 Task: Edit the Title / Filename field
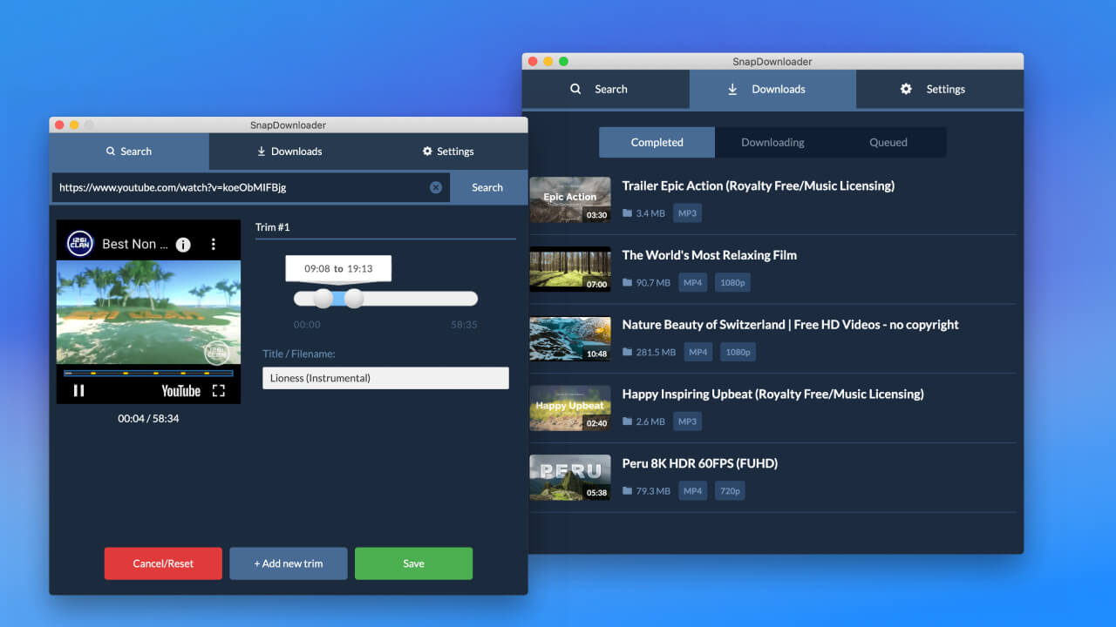click(385, 378)
